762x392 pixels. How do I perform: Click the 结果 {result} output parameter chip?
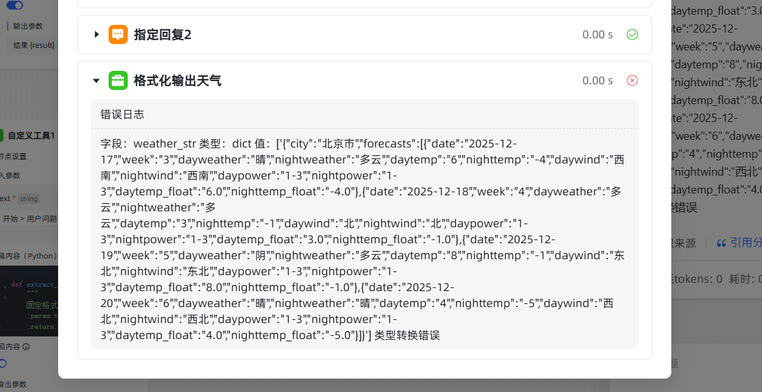tap(34, 45)
